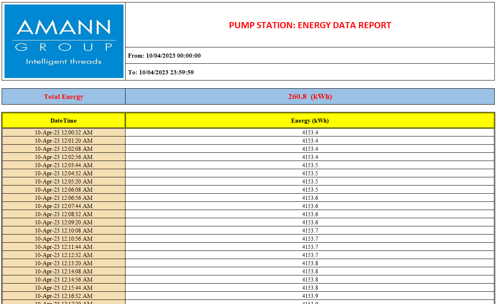The image size is (496, 304).
Task: Select energy value for the 12:11:44 AM row
Action: click(x=310, y=247)
